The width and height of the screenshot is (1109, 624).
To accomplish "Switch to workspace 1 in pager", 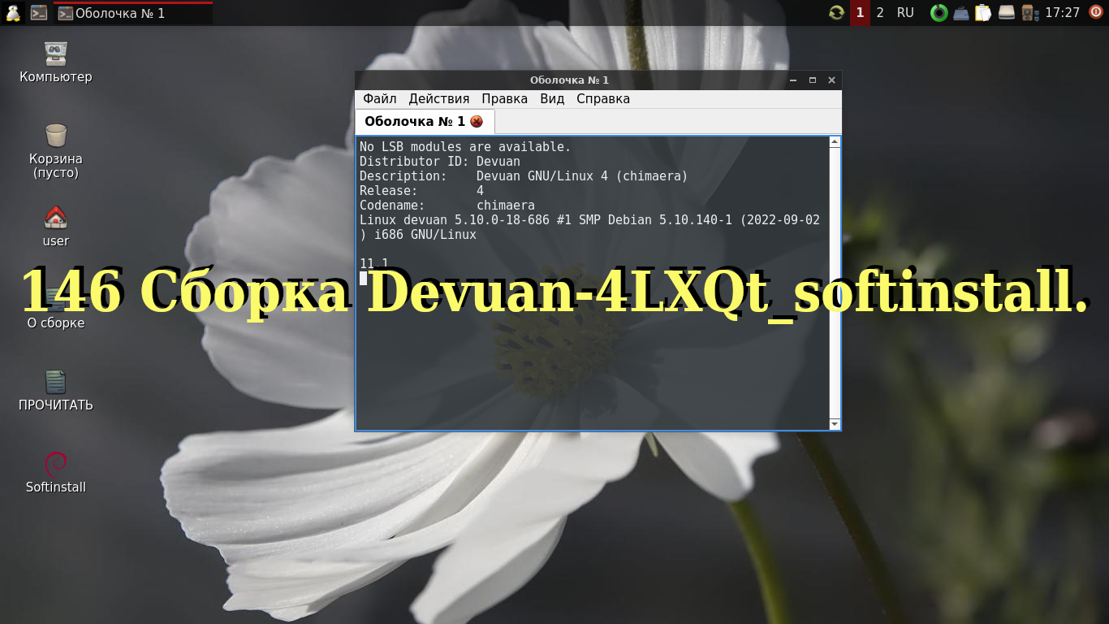I will pyautogui.click(x=860, y=13).
